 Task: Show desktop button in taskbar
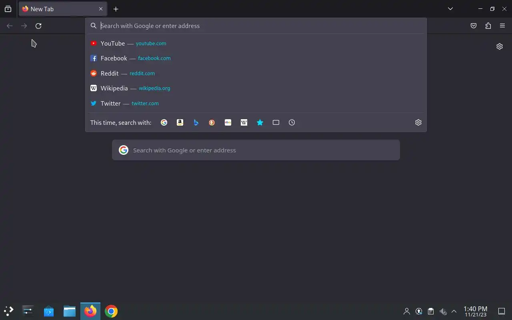[502, 311]
